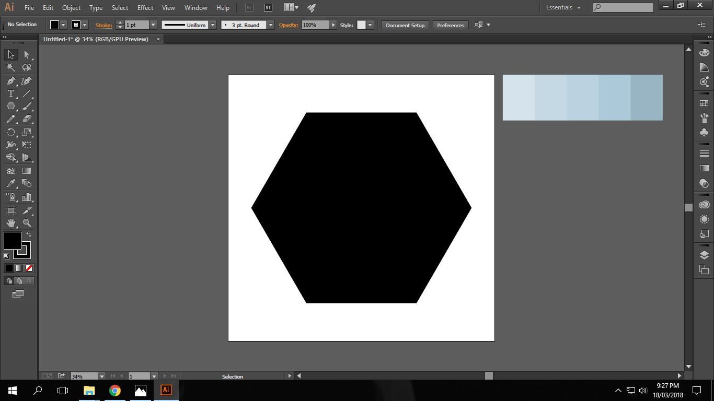This screenshot has height=401, width=714.
Task: Select the Shape Builder tool
Action: (11, 157)
